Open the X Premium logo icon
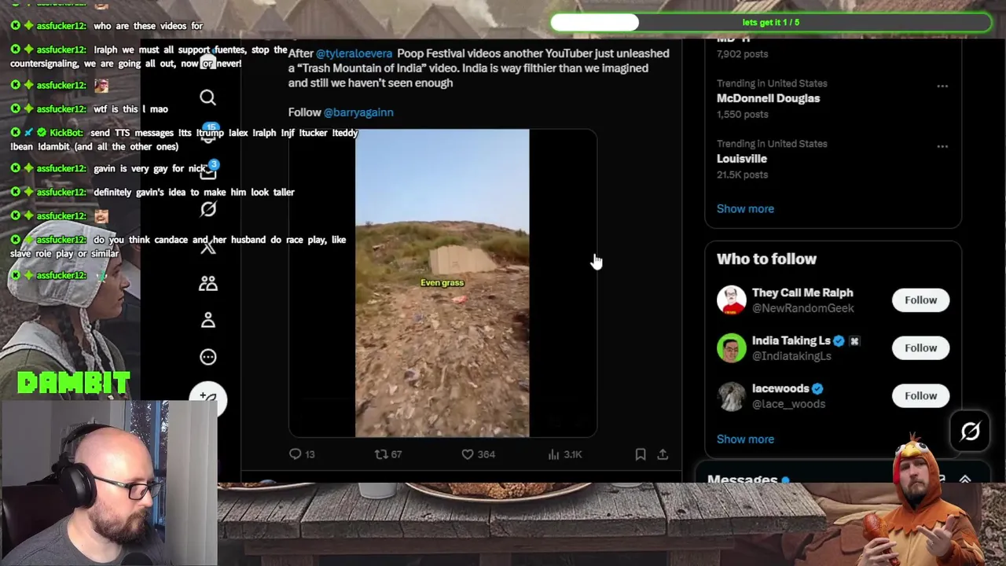Screen dimensions: 1006x566 [207, 247]
